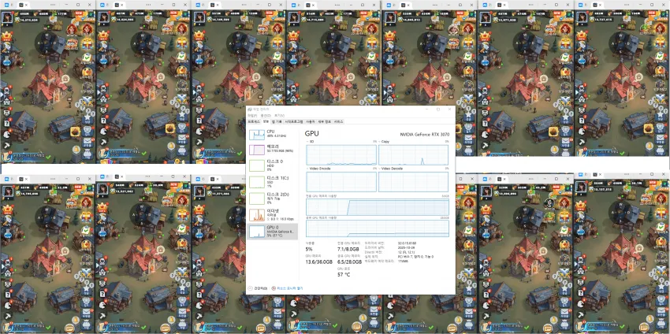The width and height of the screenshot is (670, 334).
Task: Switch to the 사용자 tab in Task Manager
Action: coord(311,122)
